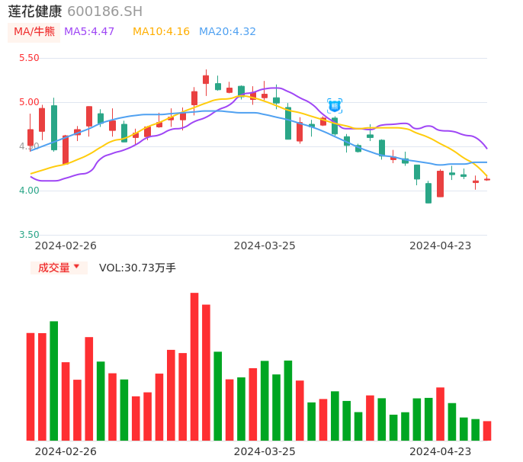
Task: Click 2024-04-23 date below the volume chart
Action: 441,451
